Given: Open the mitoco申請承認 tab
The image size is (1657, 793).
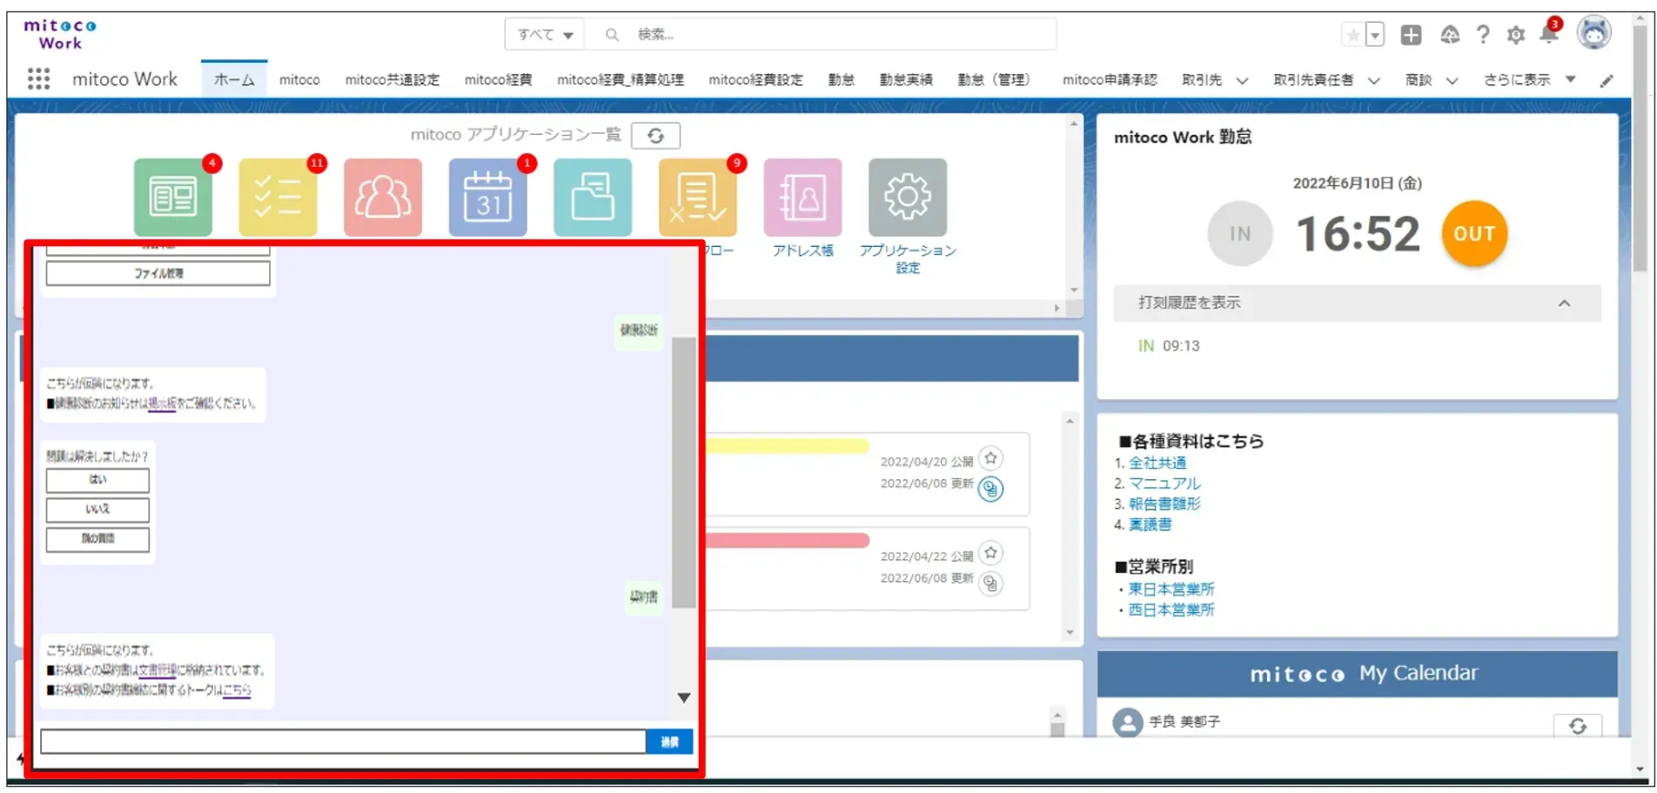Looking at the screenshot, I should click(1110, 80).
